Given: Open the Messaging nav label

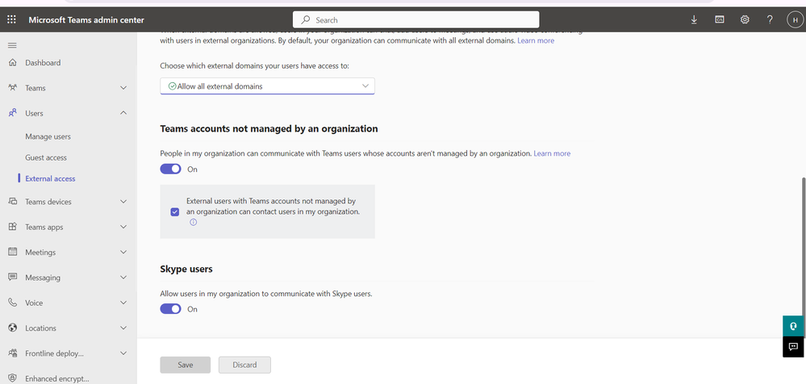Looking at the screenshot, I should pos(43,277).
